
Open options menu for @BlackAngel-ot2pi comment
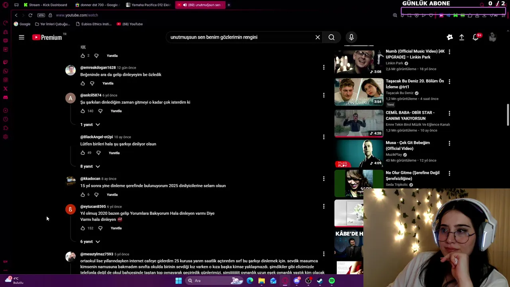coord(324,137)
